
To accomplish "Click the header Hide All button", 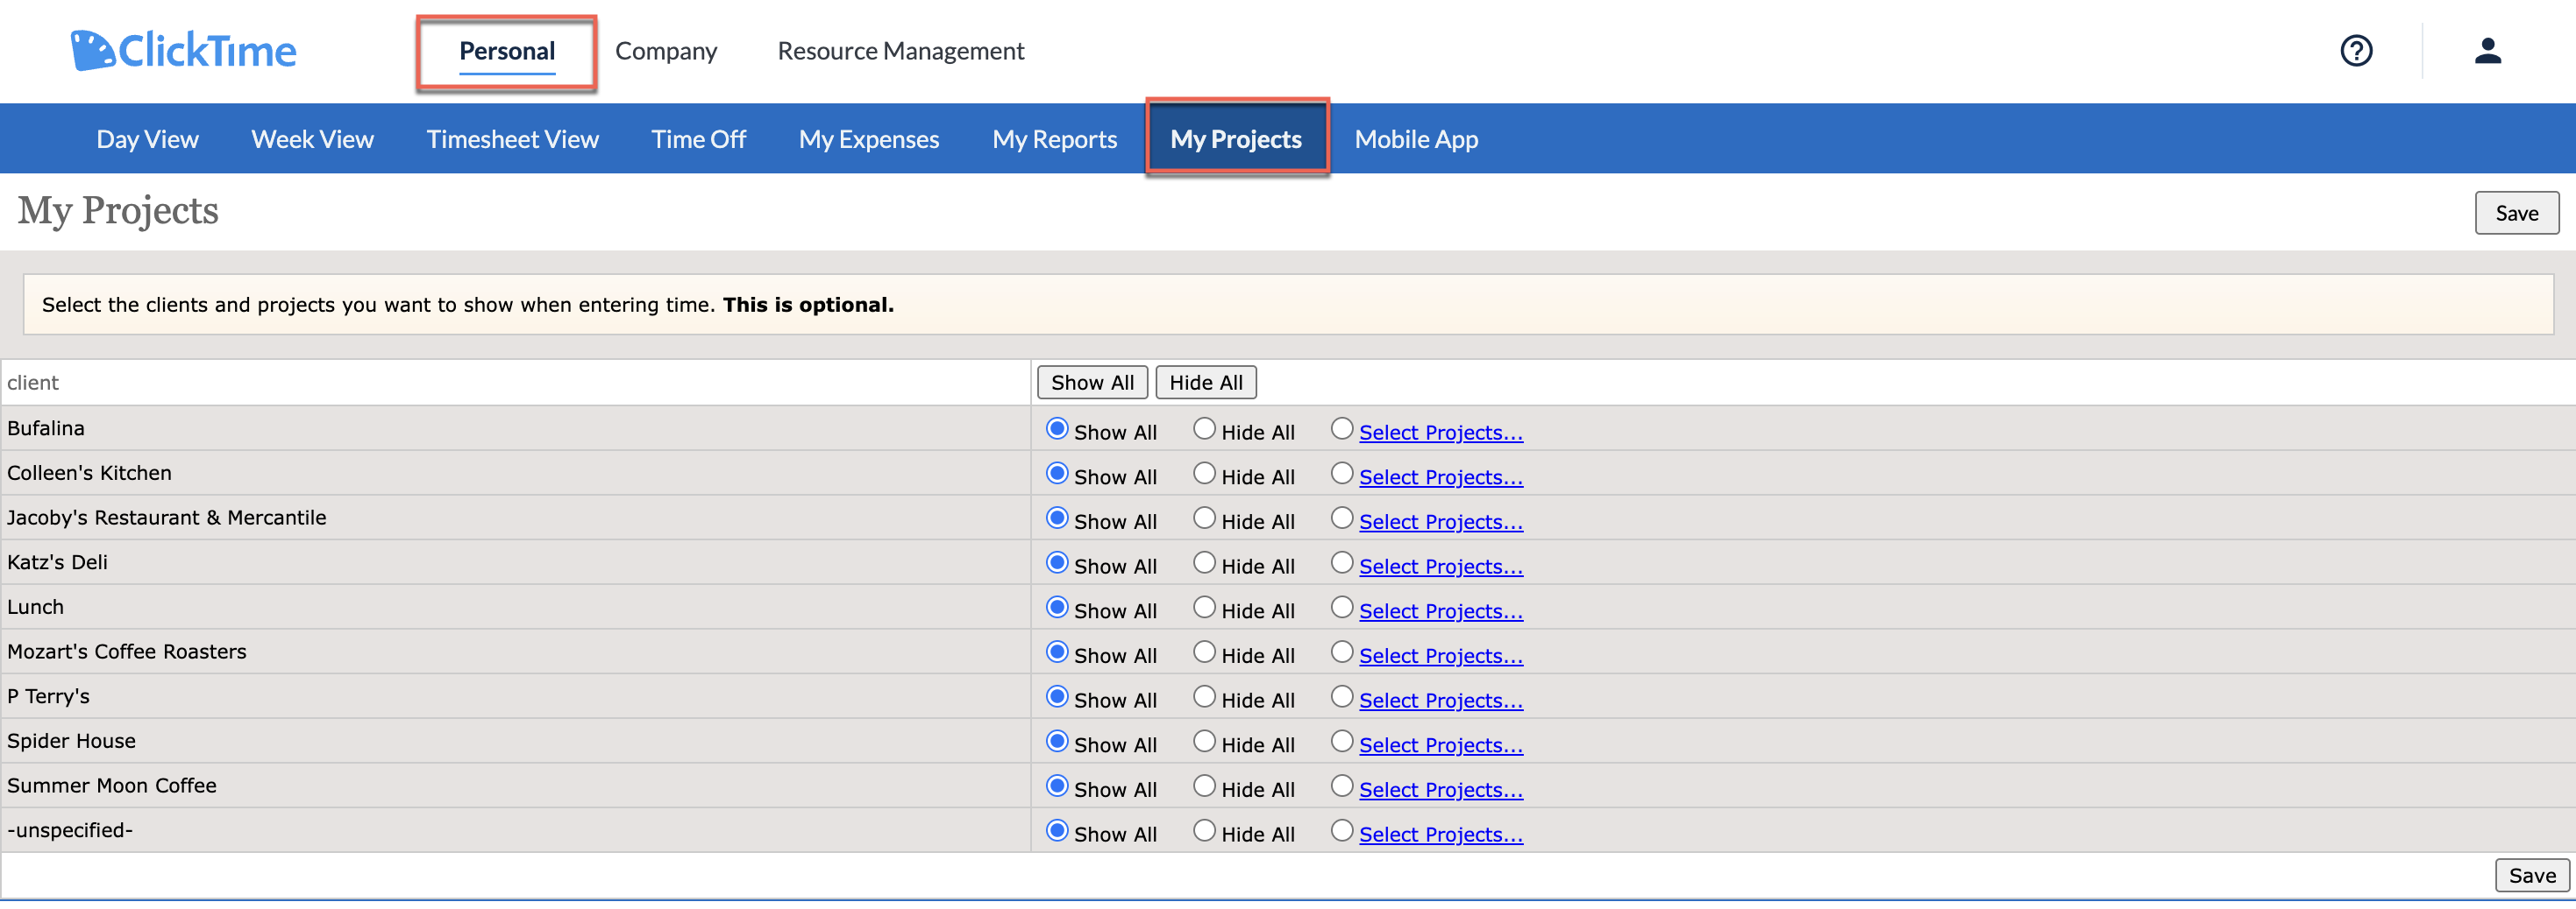I will (1206, 383).
